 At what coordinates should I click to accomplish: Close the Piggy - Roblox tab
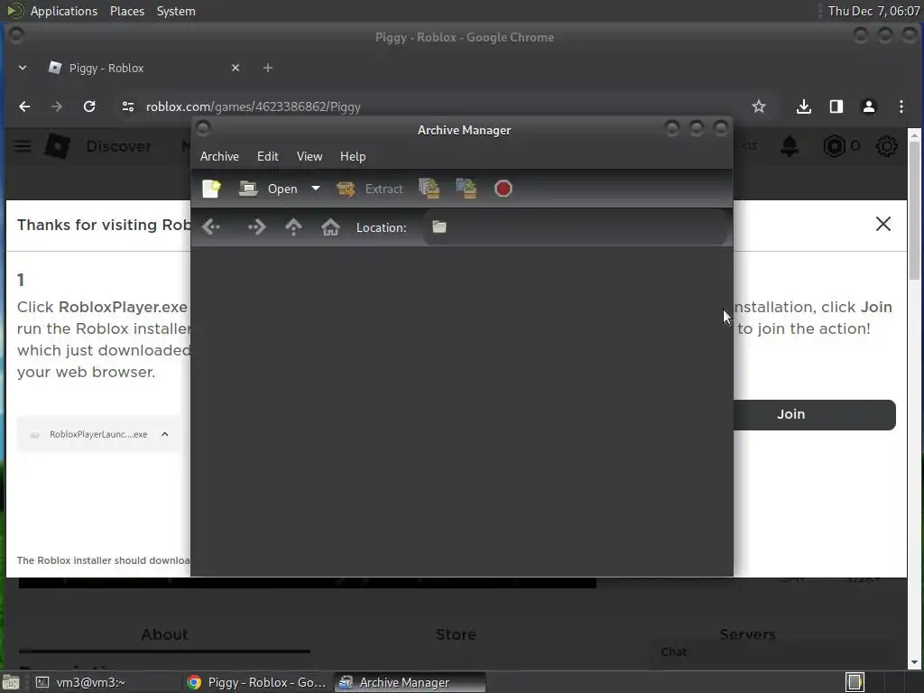[236, 68]
